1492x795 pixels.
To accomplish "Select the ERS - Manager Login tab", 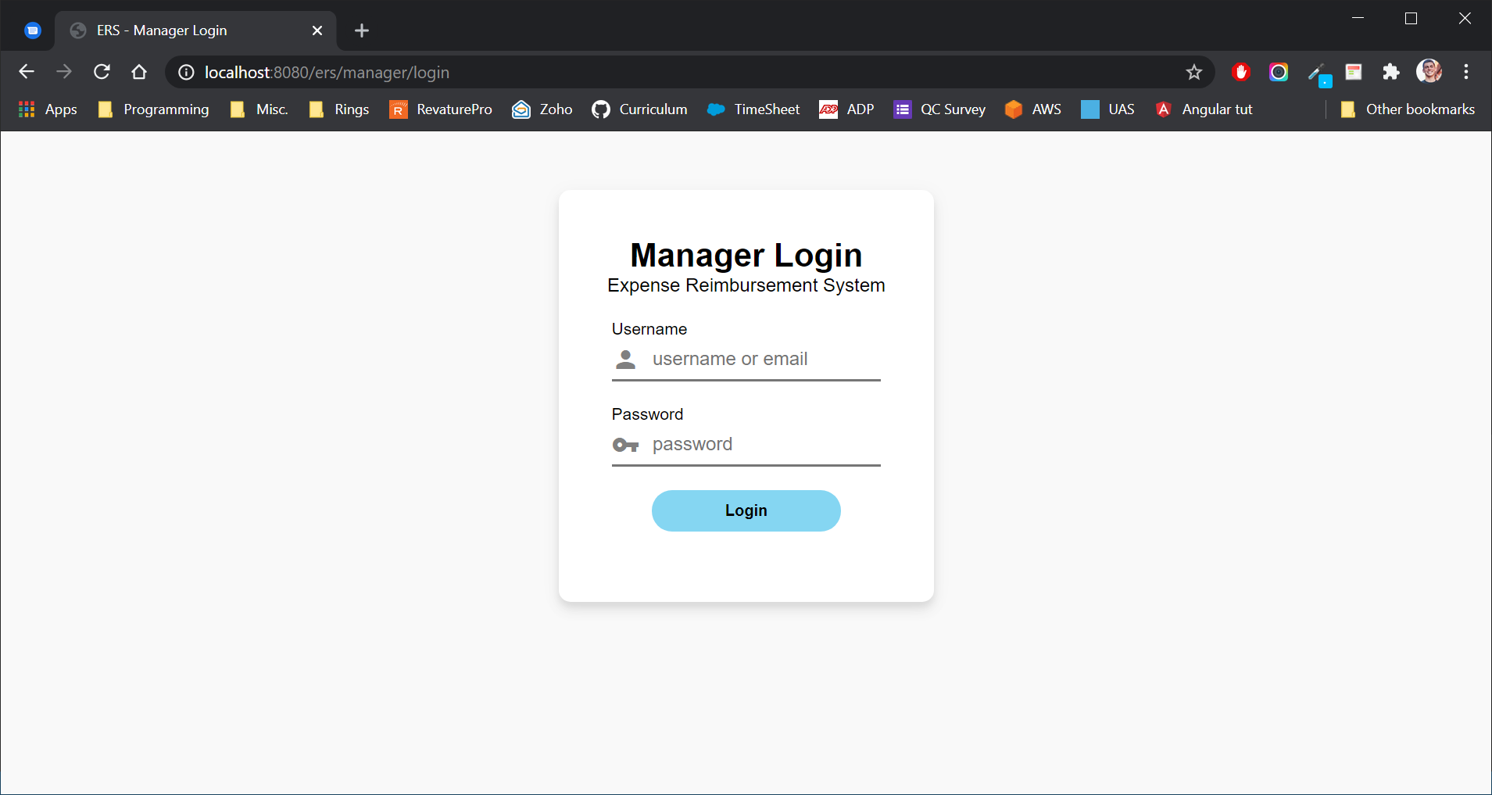I will 195,30.
